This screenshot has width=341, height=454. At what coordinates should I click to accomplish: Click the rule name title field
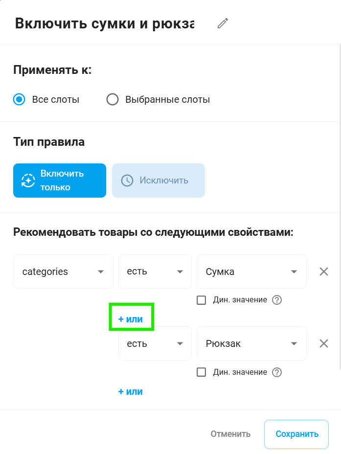pyautogui.click(x=105, y=23)
